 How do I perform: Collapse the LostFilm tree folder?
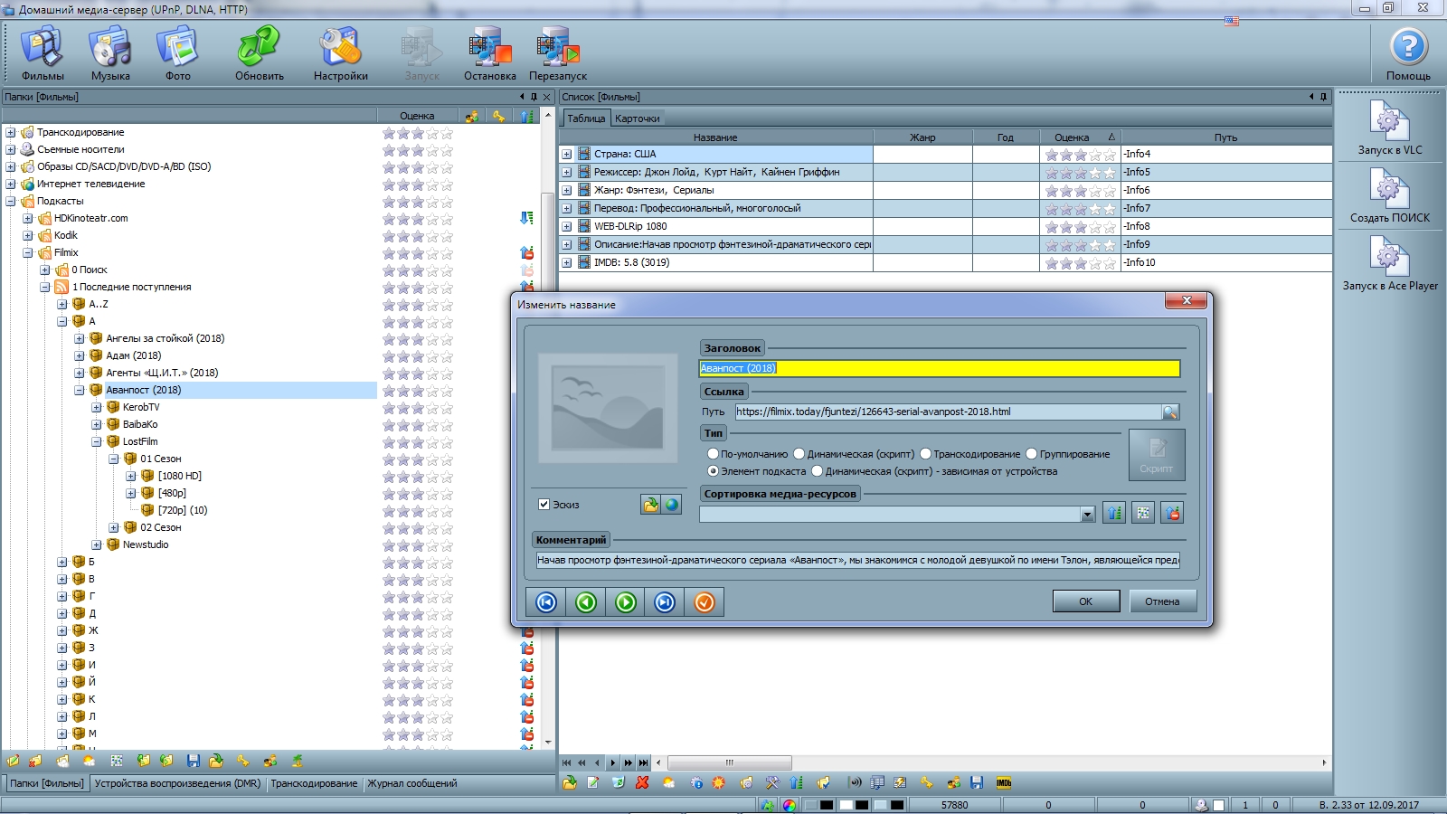97,441
